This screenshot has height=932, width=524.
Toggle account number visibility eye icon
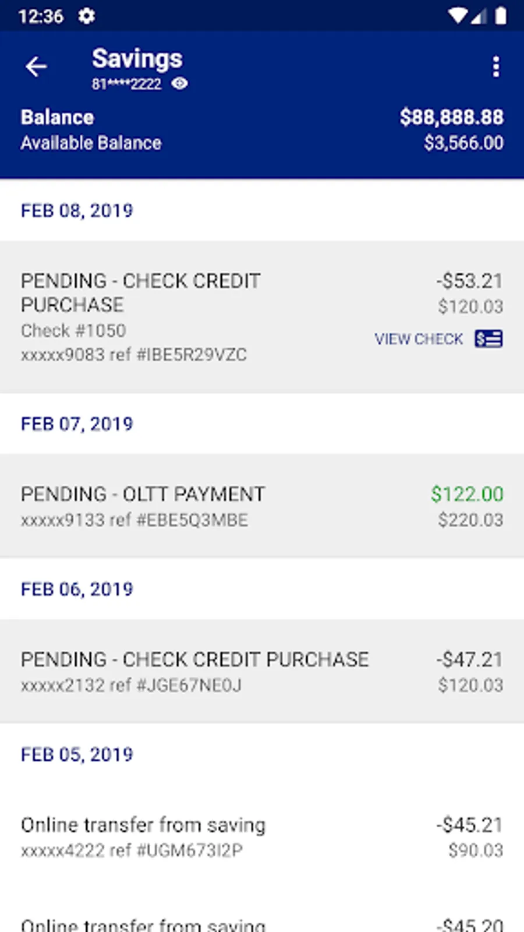click(x=180, y=84)
